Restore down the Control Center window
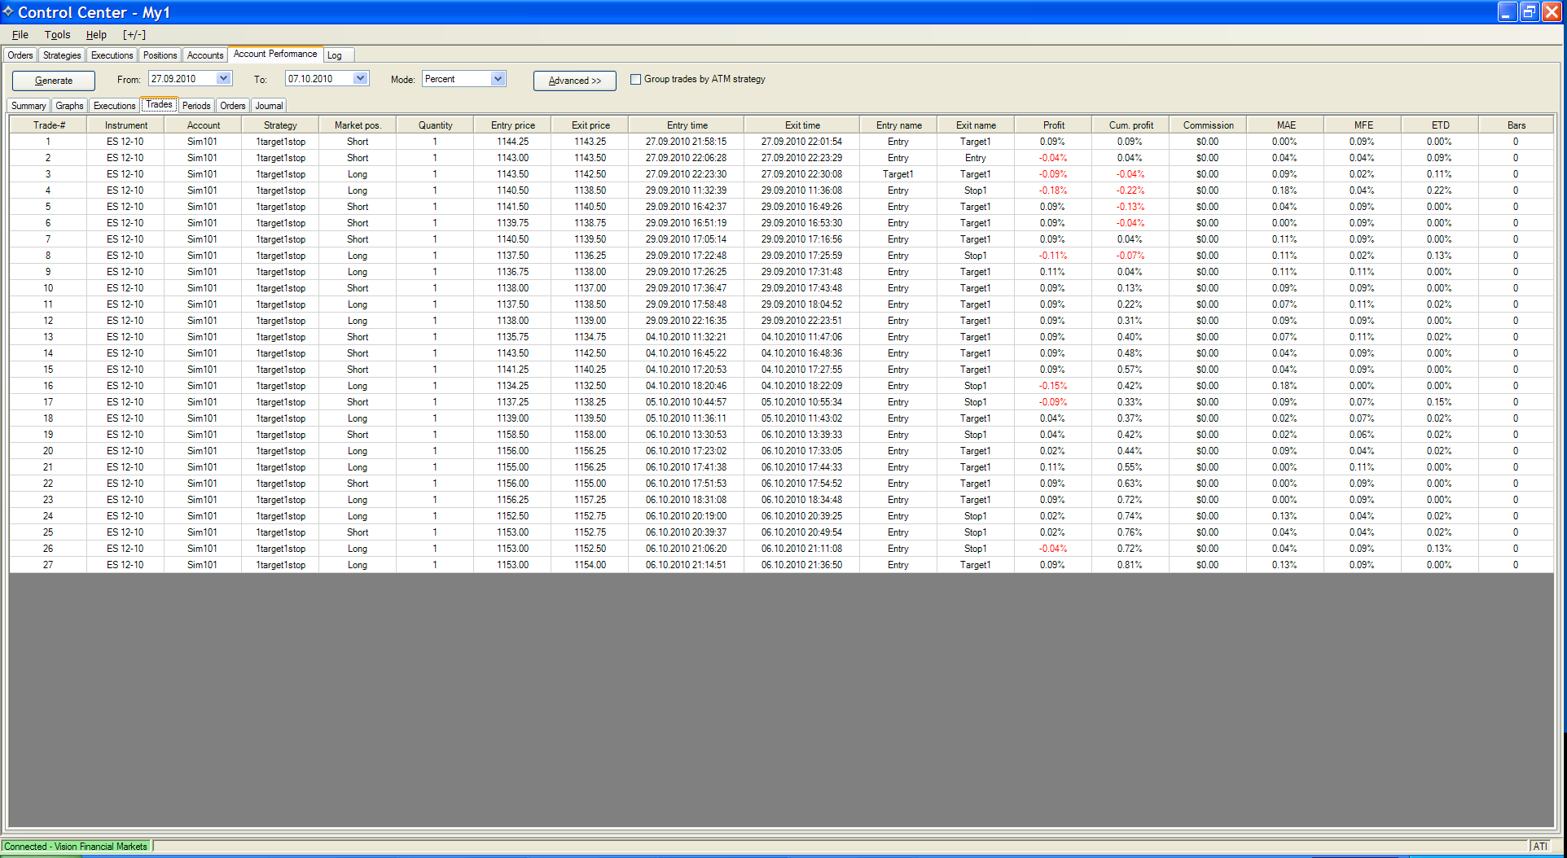The height and width of the screenshot is (858, 1567). 1529,11
